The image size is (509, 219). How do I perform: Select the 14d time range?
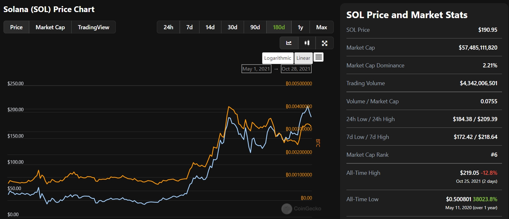(210, 27)
